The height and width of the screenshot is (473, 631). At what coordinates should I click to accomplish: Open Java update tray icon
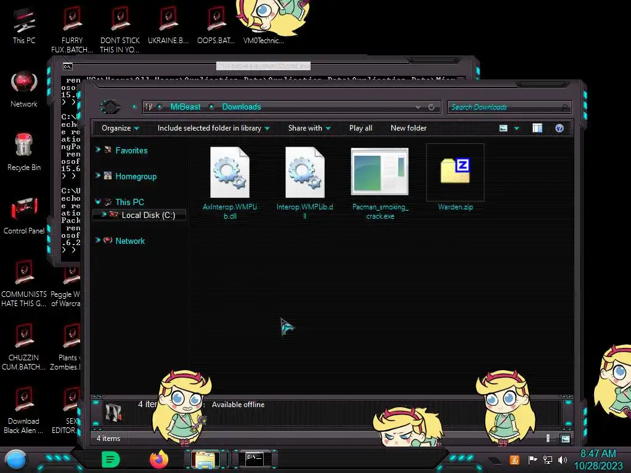(x=515, y=459)
